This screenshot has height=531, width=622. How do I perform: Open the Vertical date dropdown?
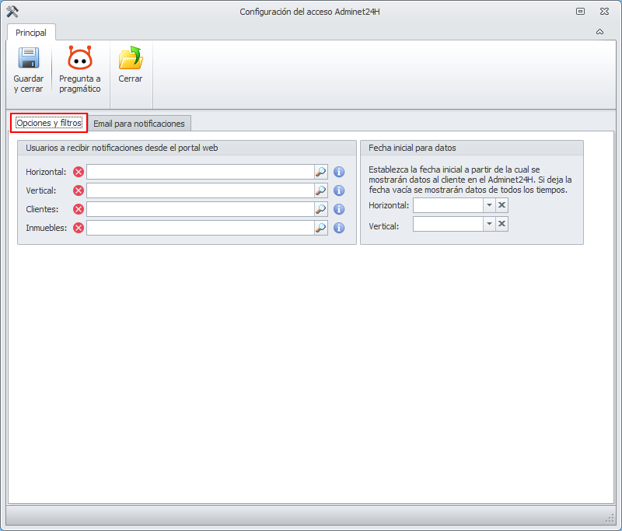click(x=489, y=224)
